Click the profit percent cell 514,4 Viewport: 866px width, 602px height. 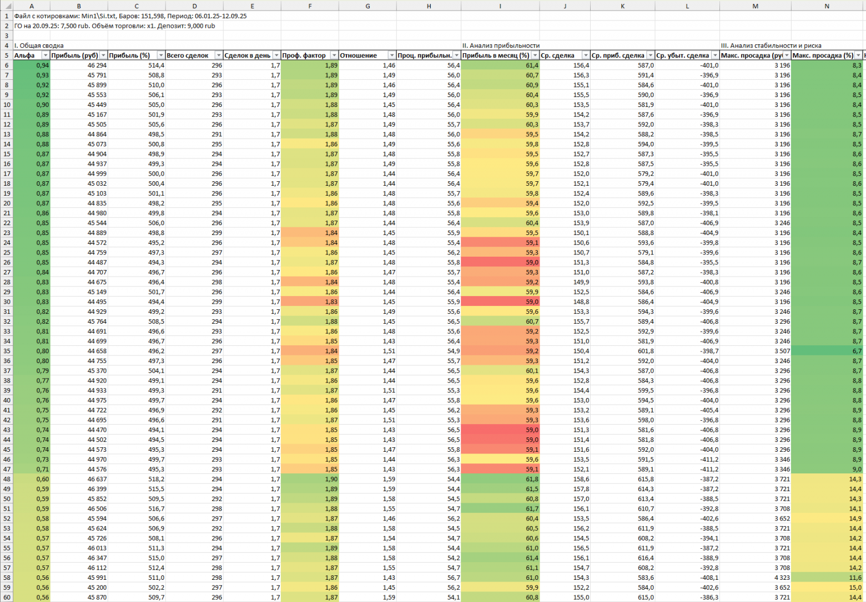(137, 65)
